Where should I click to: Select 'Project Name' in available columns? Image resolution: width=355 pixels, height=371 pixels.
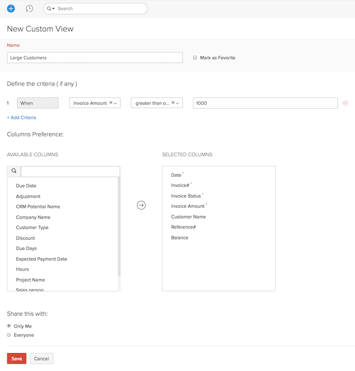point(30,280)
